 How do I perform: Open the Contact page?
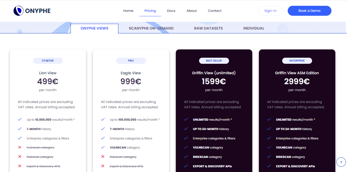click(x=215, y=11)
